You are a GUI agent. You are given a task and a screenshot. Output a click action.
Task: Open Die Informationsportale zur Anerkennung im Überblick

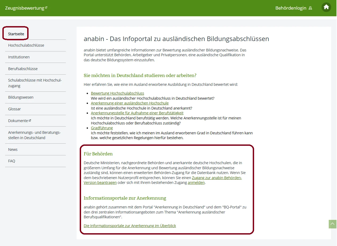click(x=130, y=226)
